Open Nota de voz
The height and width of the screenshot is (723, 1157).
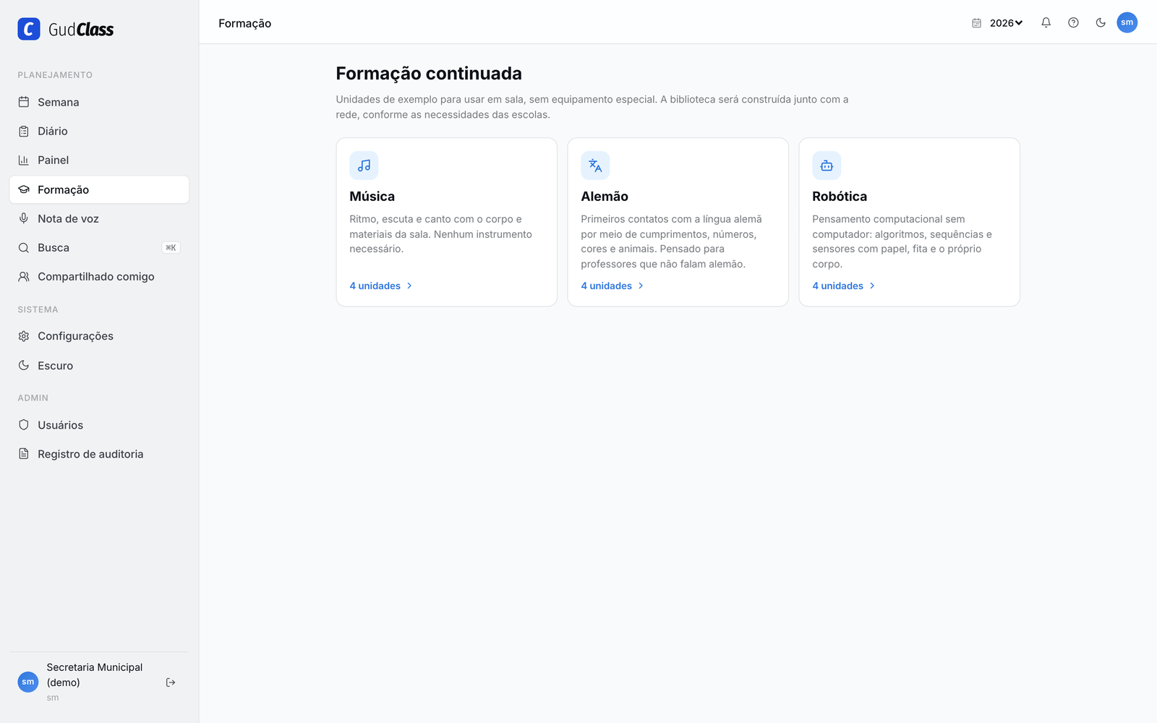[99, 218]
